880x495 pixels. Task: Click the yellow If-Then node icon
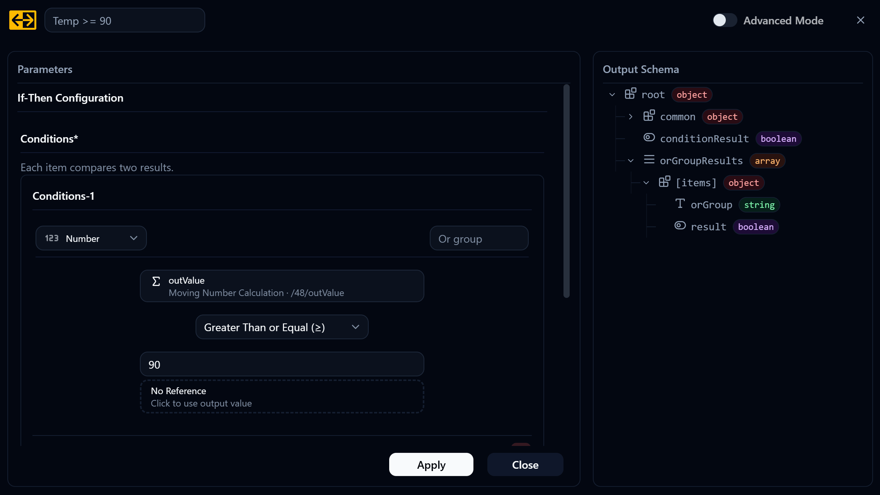click(23, 20)
